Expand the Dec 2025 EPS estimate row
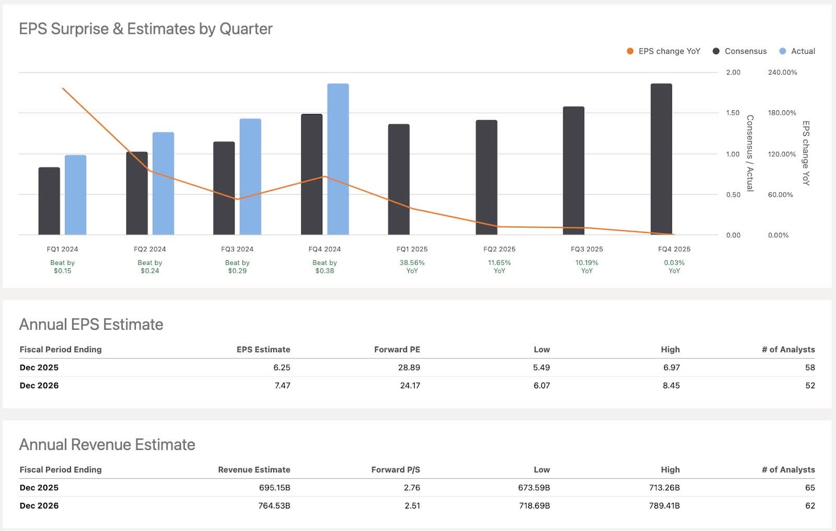 [x=39, y=367]
